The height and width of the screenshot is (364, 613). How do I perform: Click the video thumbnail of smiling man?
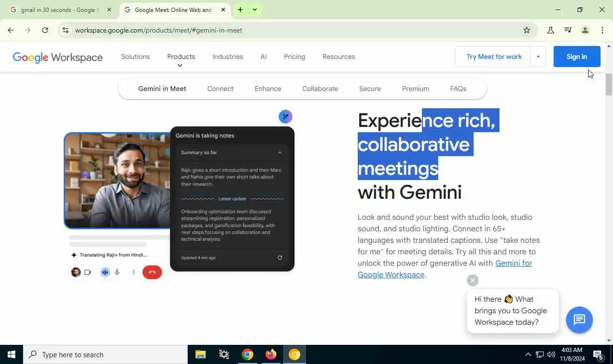[x=117, y=180]
